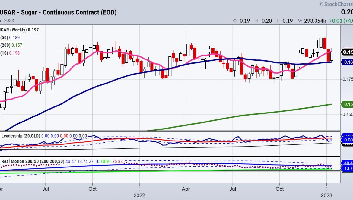Select the open value O: 0.19
Image resolution: width=353 pixels, height=200 pixels.
click(x=242, y=21)
